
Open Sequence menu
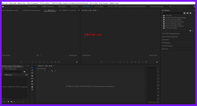click(33, 3)
